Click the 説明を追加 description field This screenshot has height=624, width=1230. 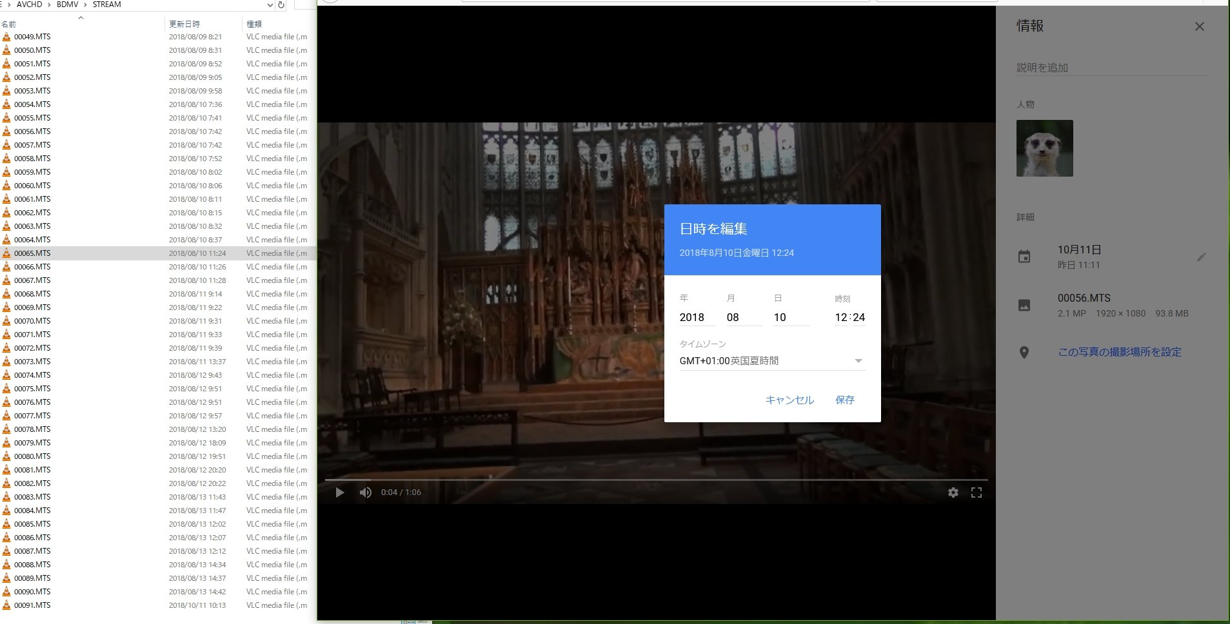(1111, 68)
